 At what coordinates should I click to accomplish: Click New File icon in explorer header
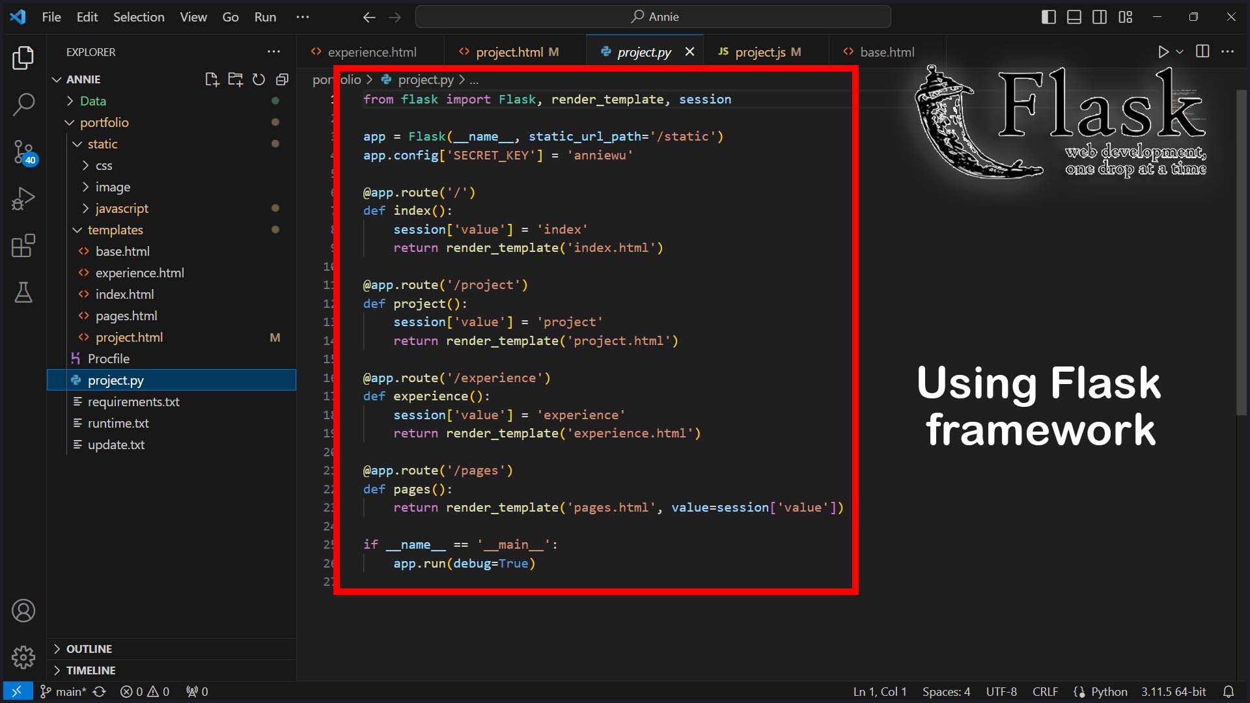212,79
